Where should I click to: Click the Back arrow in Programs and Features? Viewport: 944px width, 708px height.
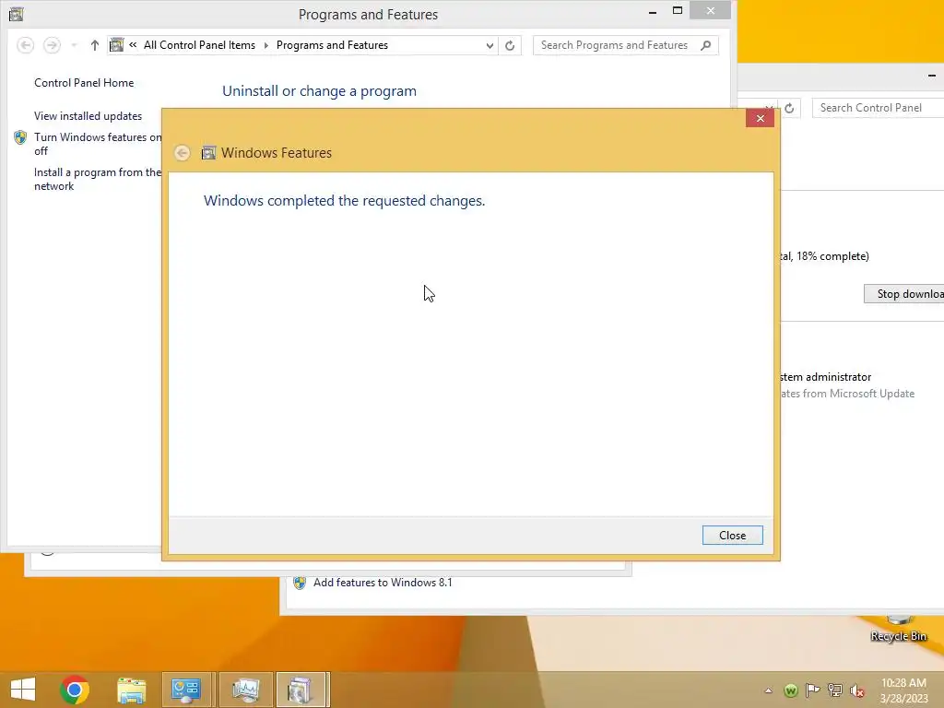click(x=25, y=45)
